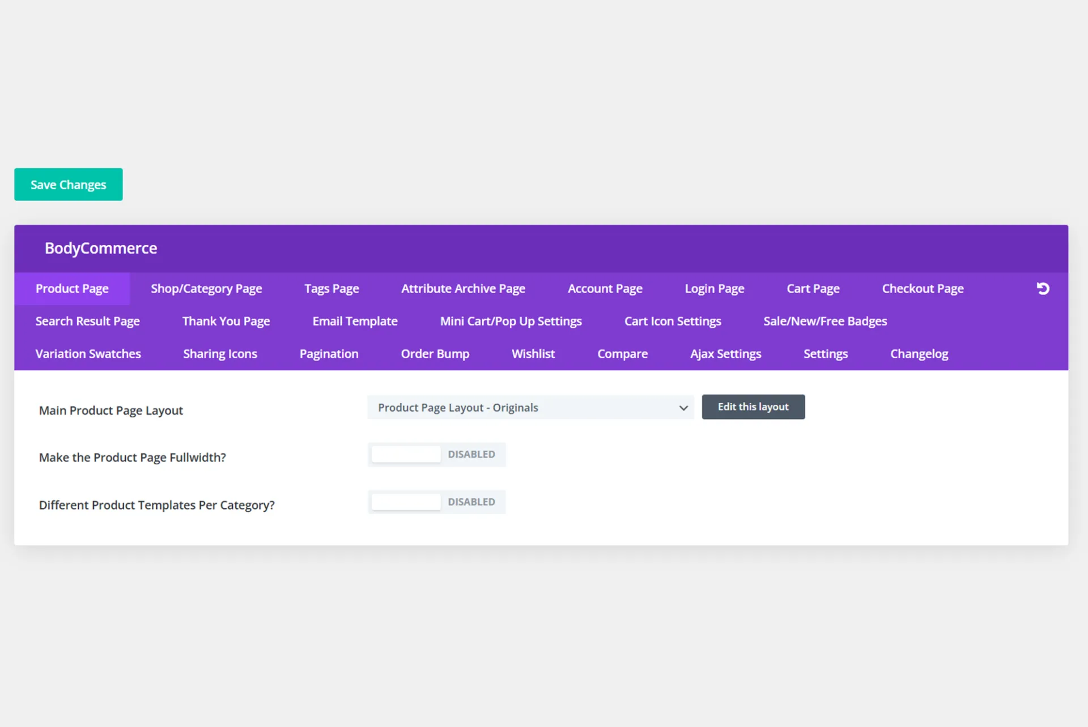Click Different Product Templates Per Category label

pos(156,505)
